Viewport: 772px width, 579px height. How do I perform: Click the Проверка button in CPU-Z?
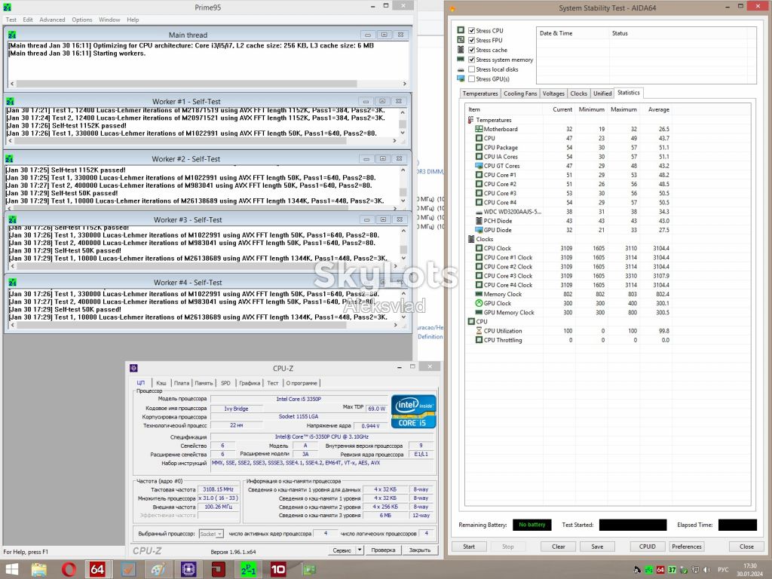[383, 550]
